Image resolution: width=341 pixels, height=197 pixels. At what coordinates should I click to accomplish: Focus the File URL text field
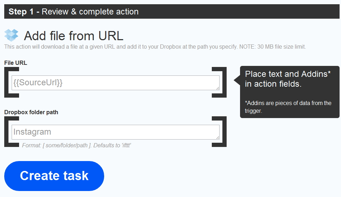[115, 83]
